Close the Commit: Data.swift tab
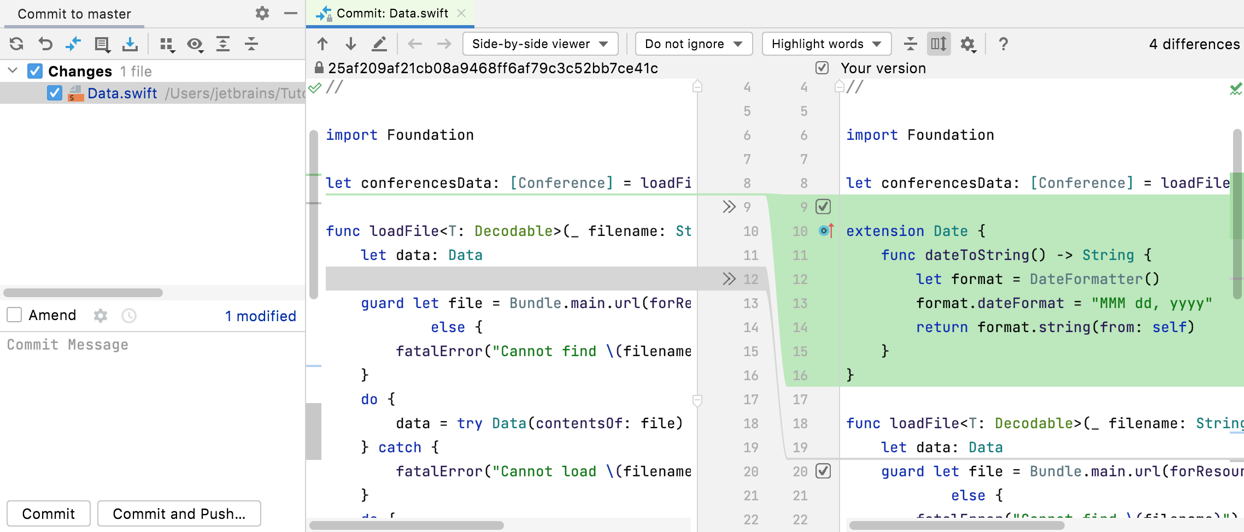 [x=461, y=13]
